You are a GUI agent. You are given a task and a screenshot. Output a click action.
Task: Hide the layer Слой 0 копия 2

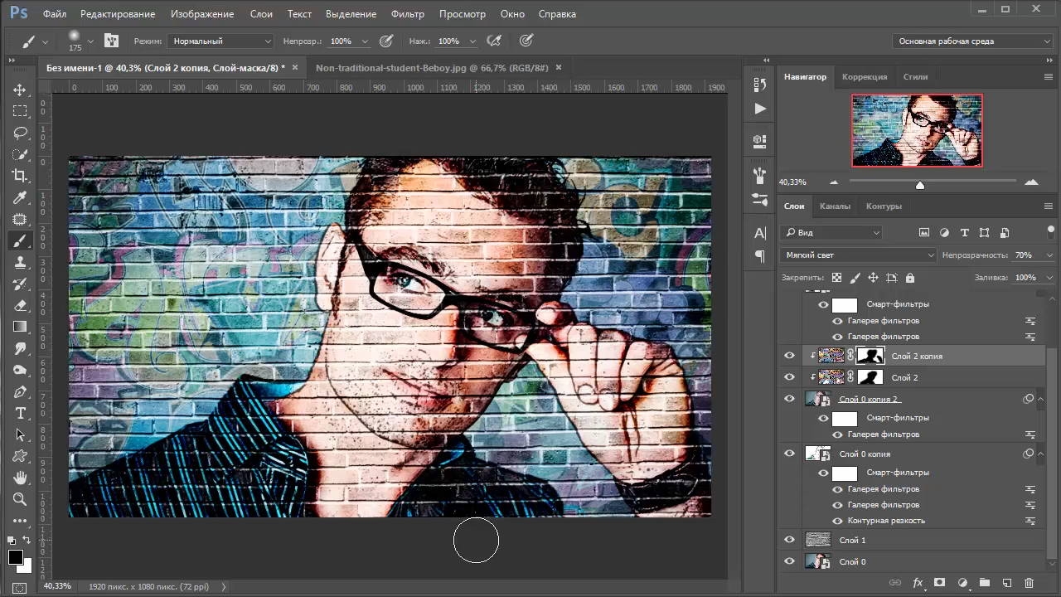(x=789, y=399)
